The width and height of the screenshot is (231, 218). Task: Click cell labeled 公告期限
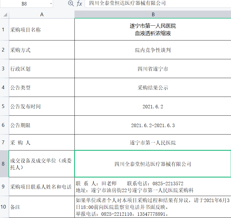(x=42, y=125)
